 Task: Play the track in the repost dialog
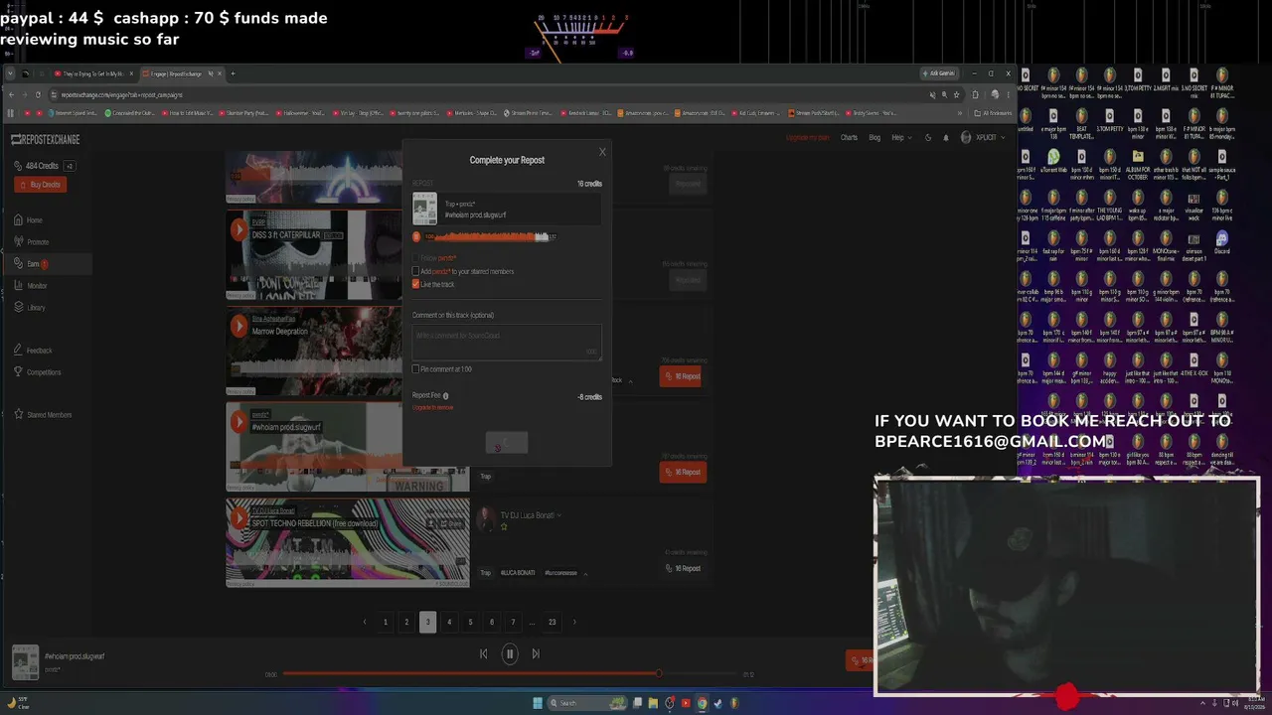(x=416, y=236)
